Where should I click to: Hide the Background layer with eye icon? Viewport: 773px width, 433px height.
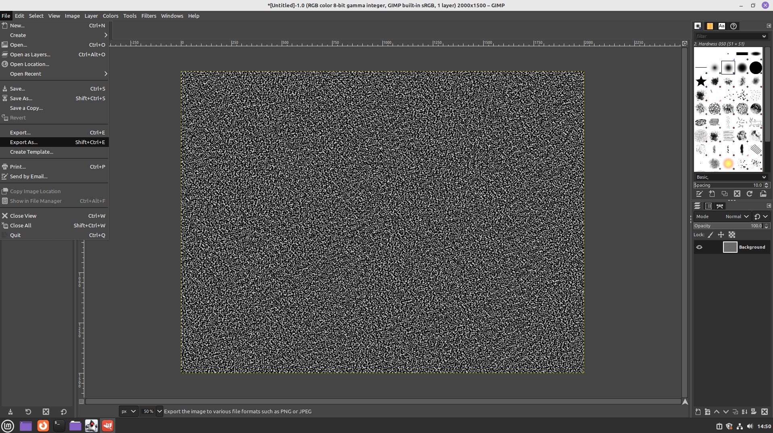(699, 247)
